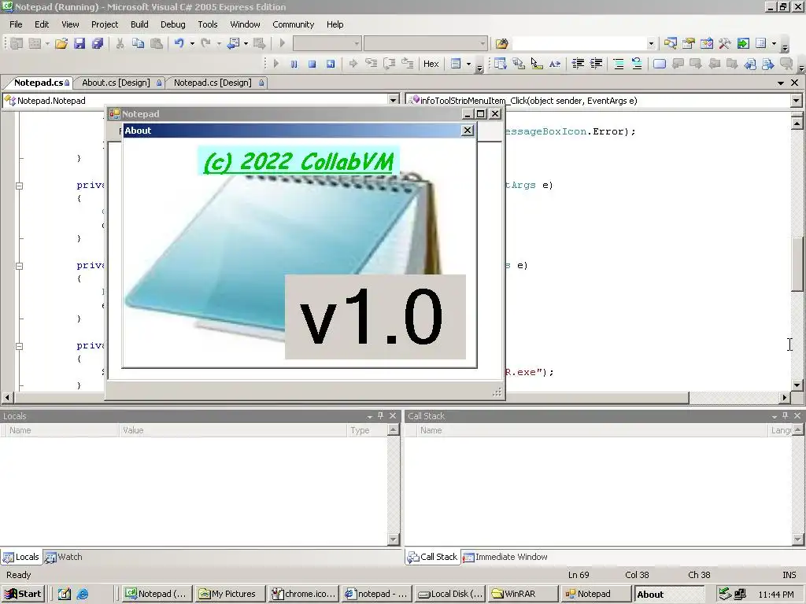
Task: Switch to WinRAR in the taskbar
Action: (523, 594)
